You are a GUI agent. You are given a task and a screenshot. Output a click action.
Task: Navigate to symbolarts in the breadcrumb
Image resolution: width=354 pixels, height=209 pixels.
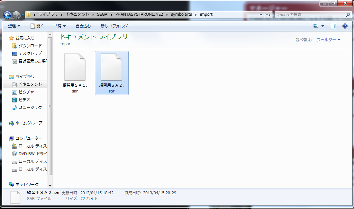click(x=181, y=14)
